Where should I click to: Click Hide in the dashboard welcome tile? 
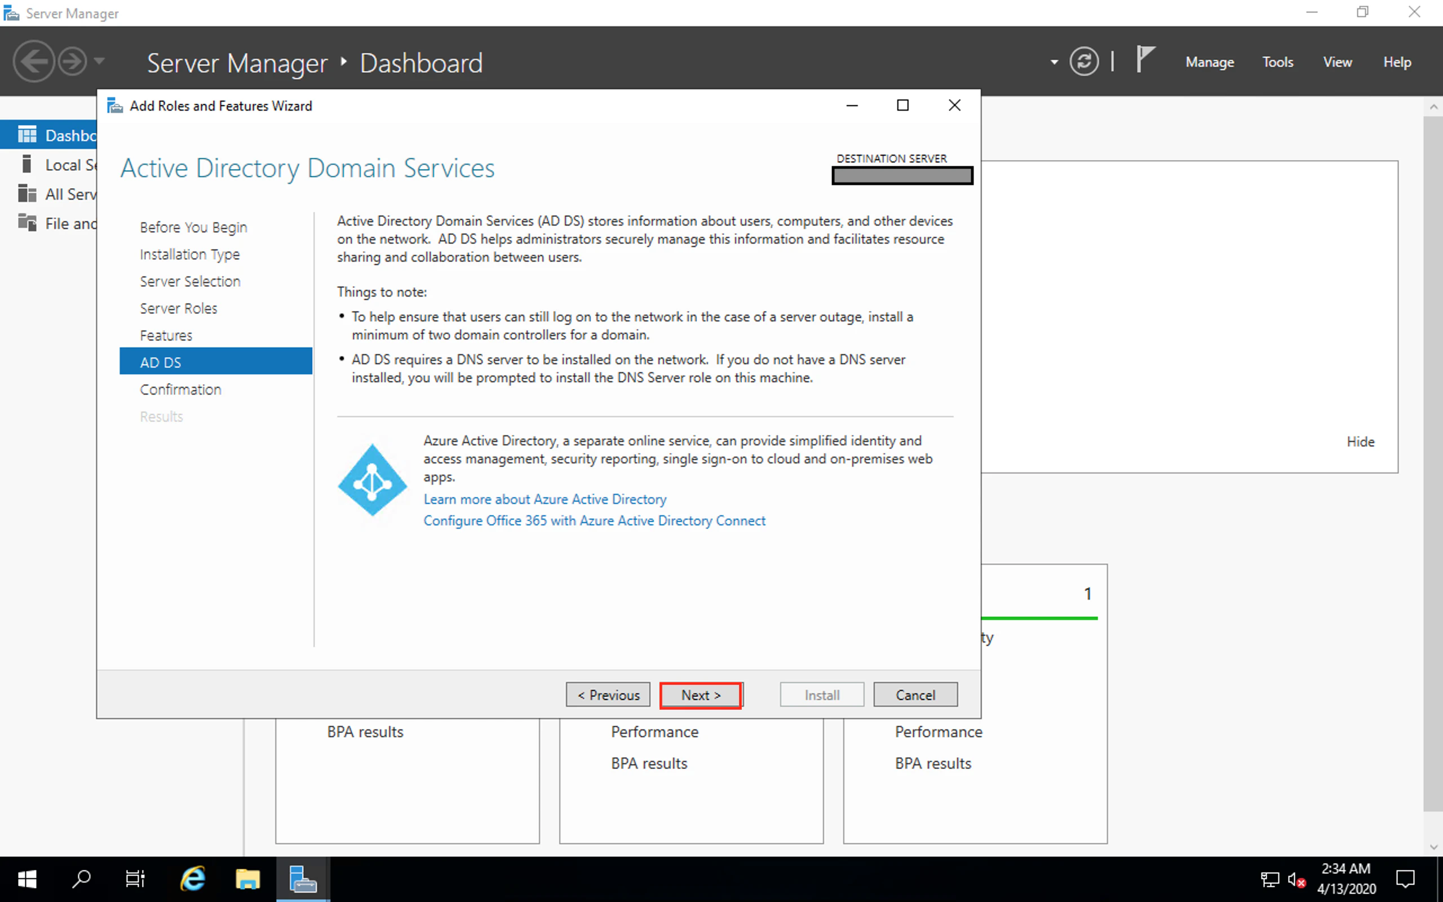[1360, 441]
